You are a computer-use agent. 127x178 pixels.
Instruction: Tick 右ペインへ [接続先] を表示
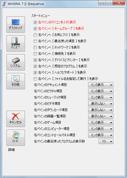pos(35,54)
